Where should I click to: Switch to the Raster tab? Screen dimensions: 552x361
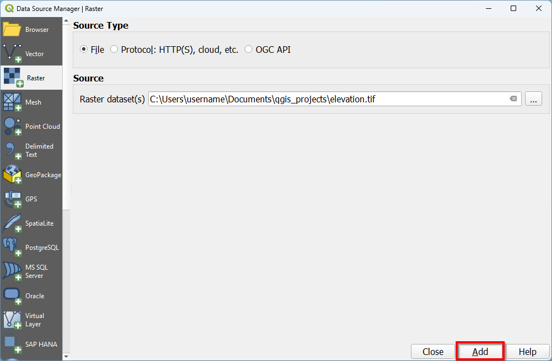31,78
